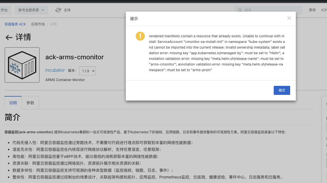Click the ack-arms-cmonitor chart title
The height and width of the screenshot is (183, 327).
[x=75, y=57]
